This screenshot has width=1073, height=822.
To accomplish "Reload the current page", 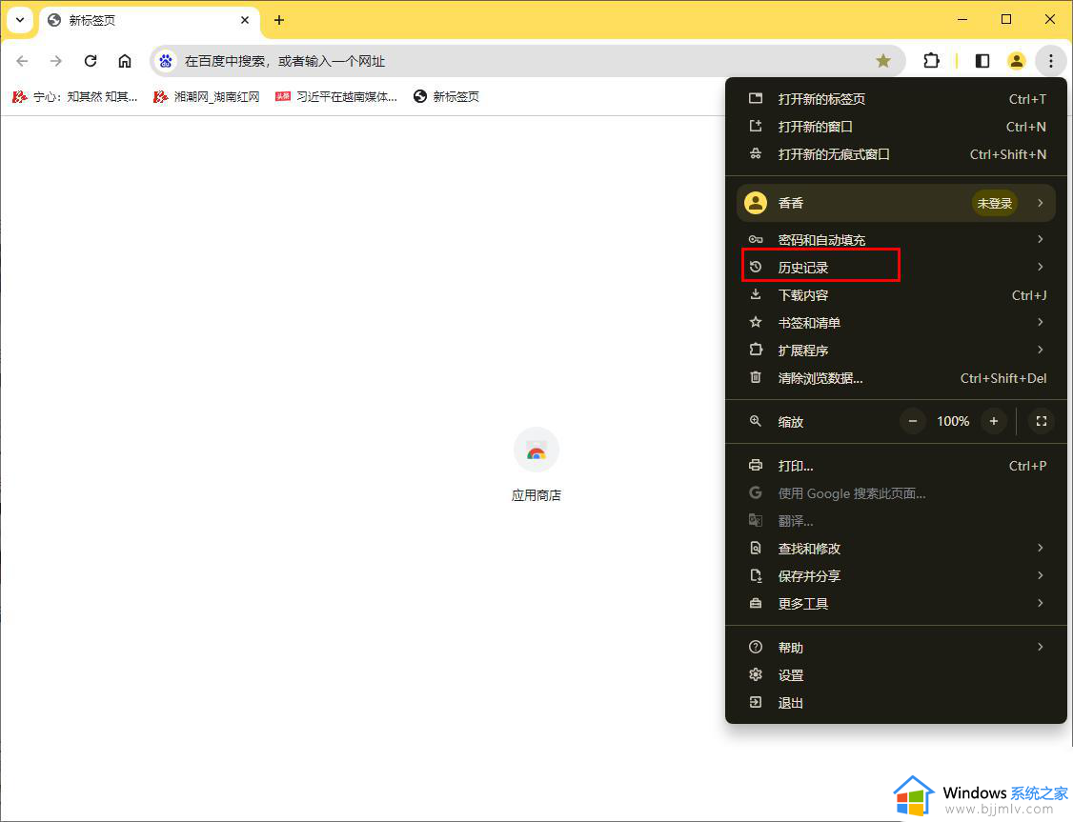I will (91, 61).
